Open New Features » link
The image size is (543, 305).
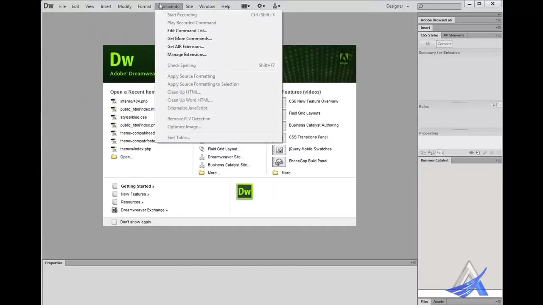[135, 194]
